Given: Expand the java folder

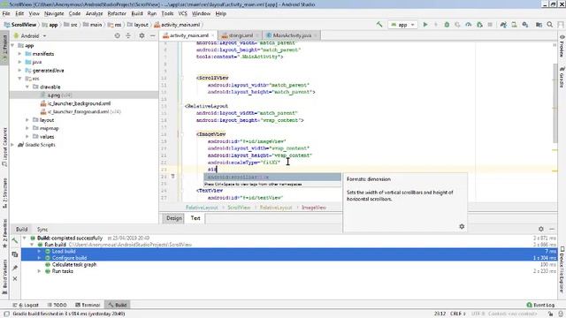Looking at the screenshot, I should [19, 62].
